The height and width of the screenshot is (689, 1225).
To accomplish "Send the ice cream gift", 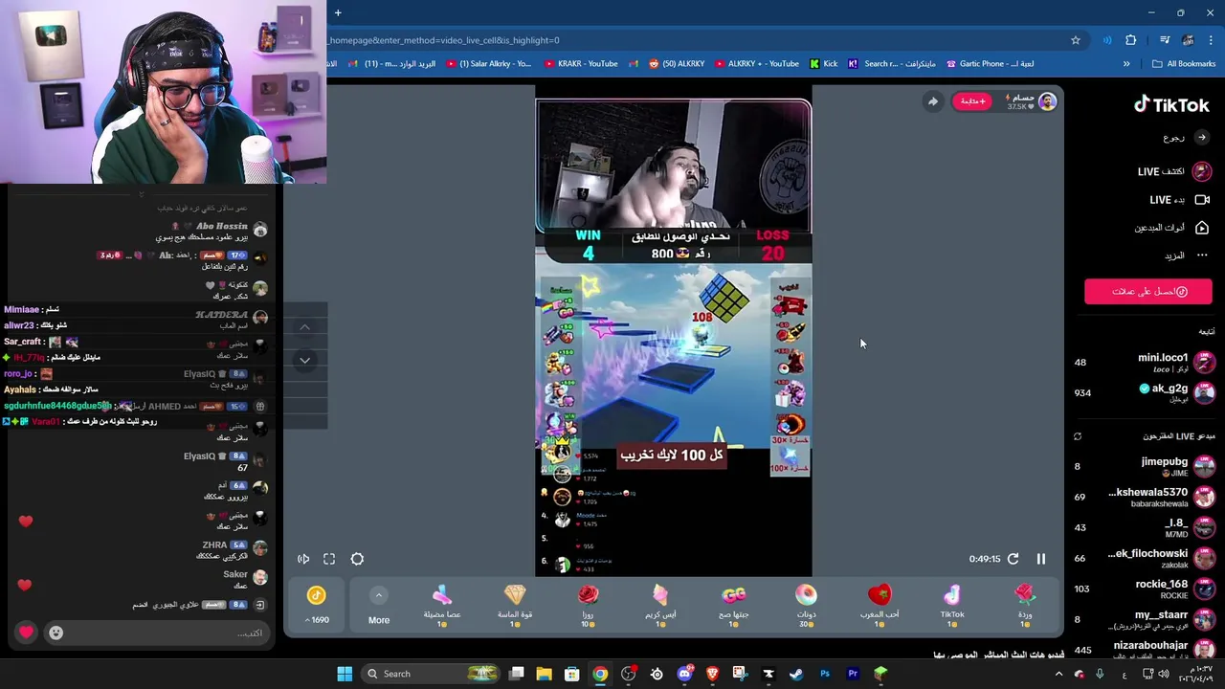I will pyautogui.click(x=660, y=606).
